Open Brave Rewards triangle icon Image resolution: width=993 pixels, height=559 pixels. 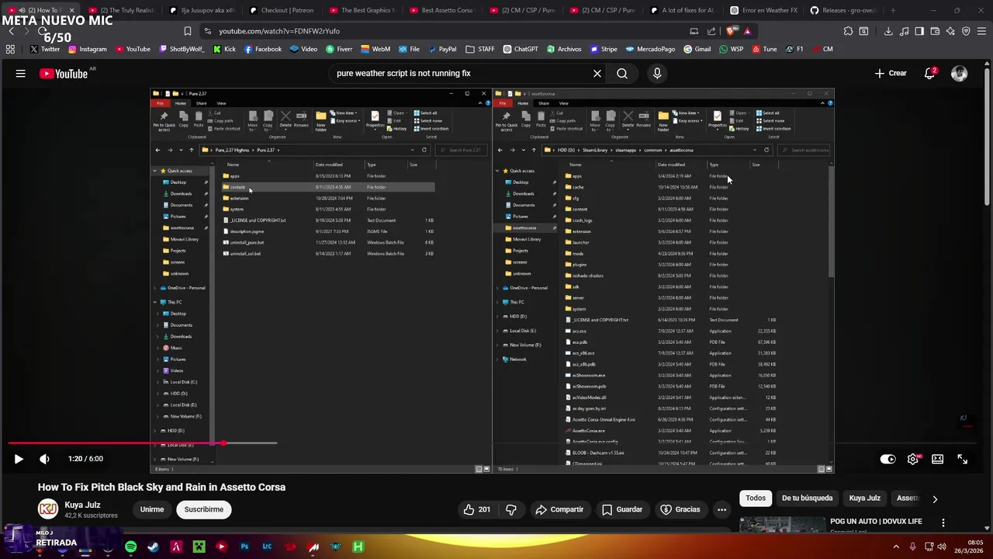click(747, 31)
